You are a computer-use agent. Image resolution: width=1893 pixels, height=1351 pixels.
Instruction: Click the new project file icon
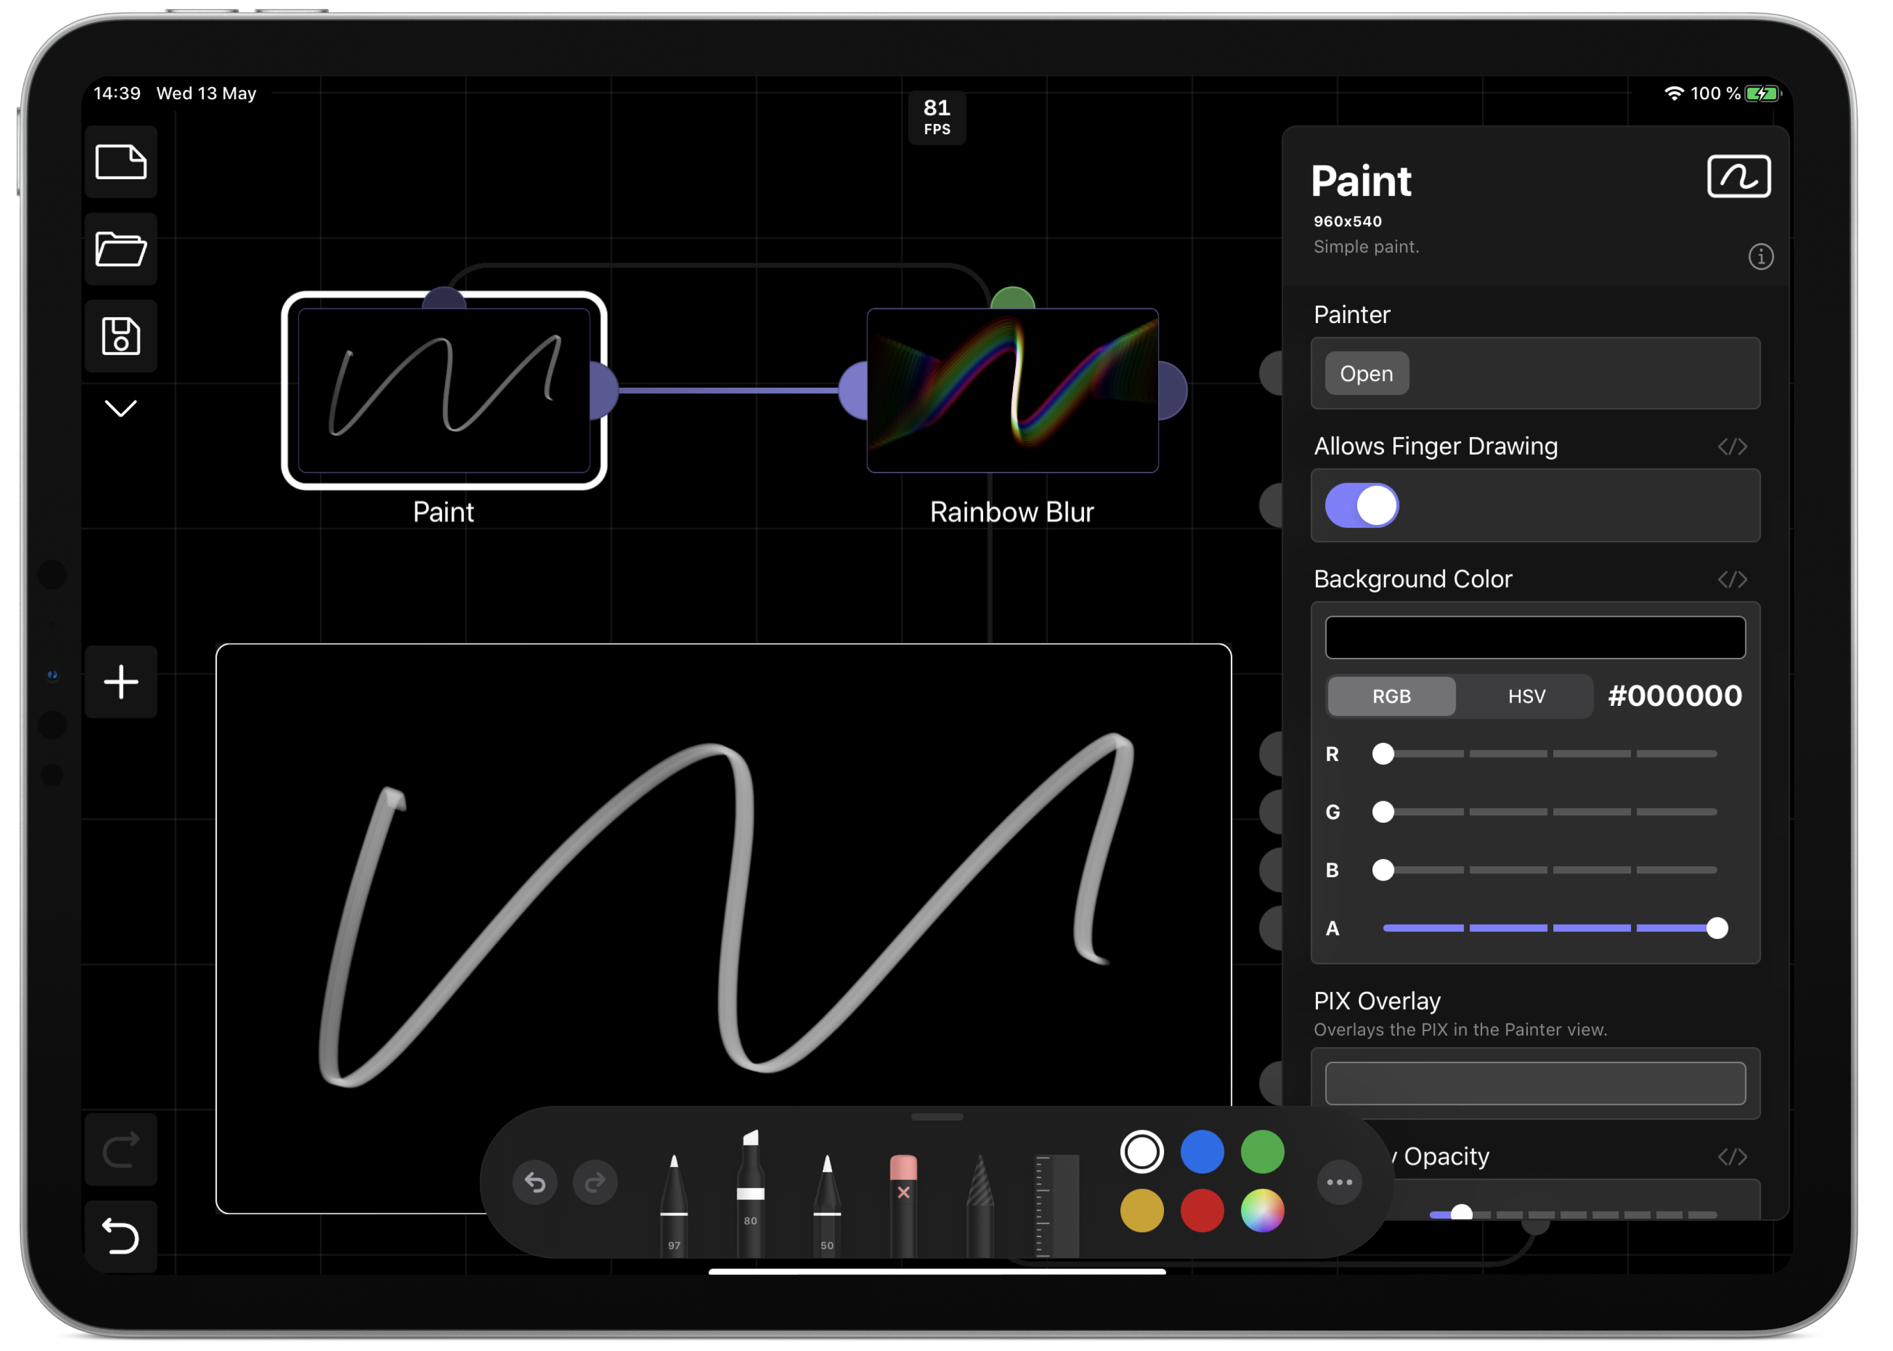pyautogui.click(x=121, y=162)
